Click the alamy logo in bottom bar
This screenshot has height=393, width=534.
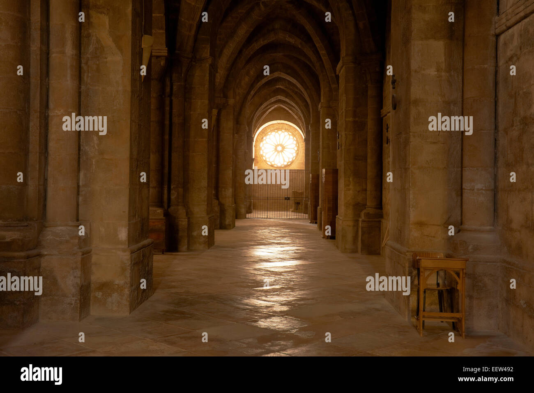41,375
